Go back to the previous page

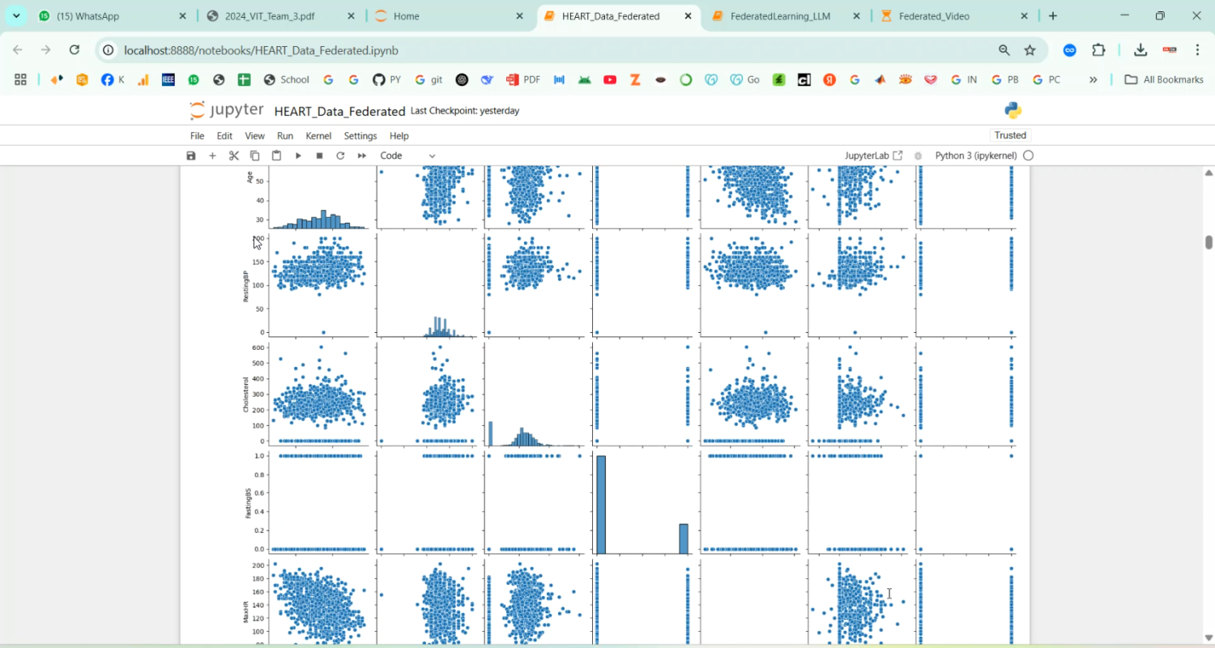pos(18,50)
